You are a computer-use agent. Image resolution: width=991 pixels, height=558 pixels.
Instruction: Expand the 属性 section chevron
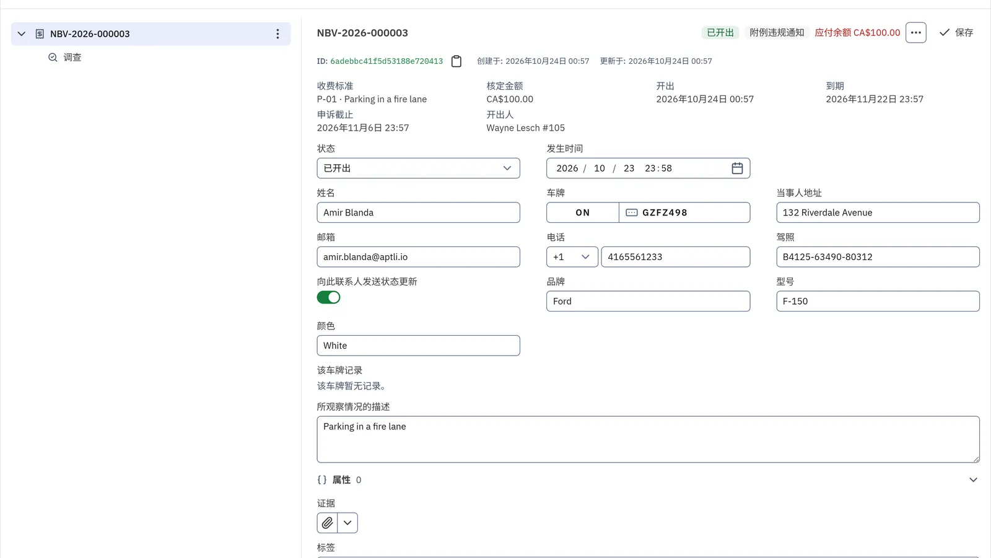coord(973,480)
